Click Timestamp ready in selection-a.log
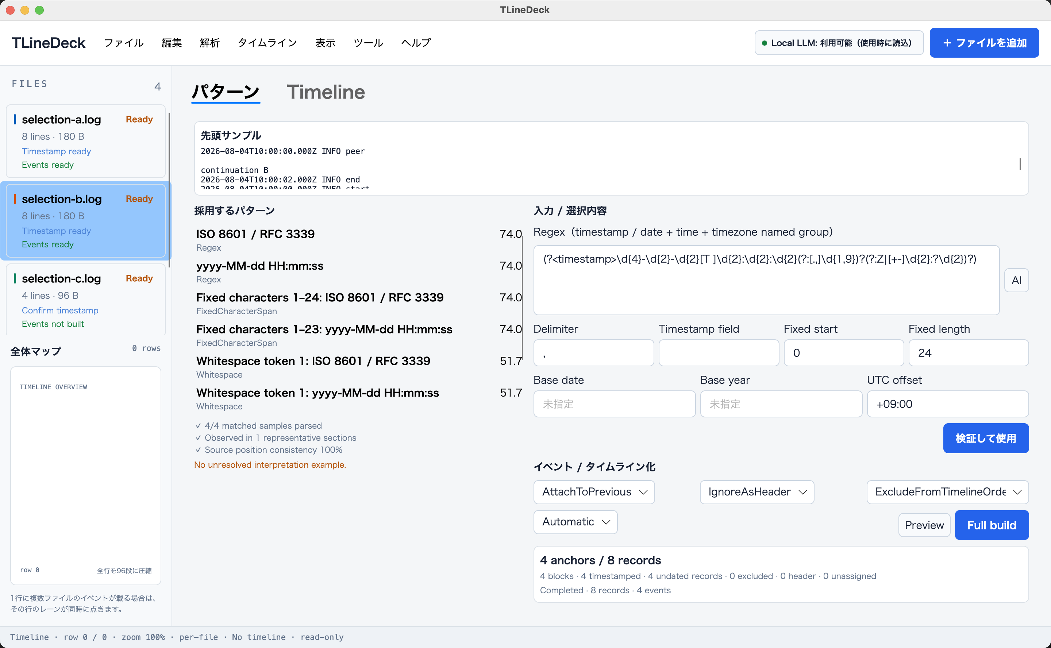 coord(56,151)
